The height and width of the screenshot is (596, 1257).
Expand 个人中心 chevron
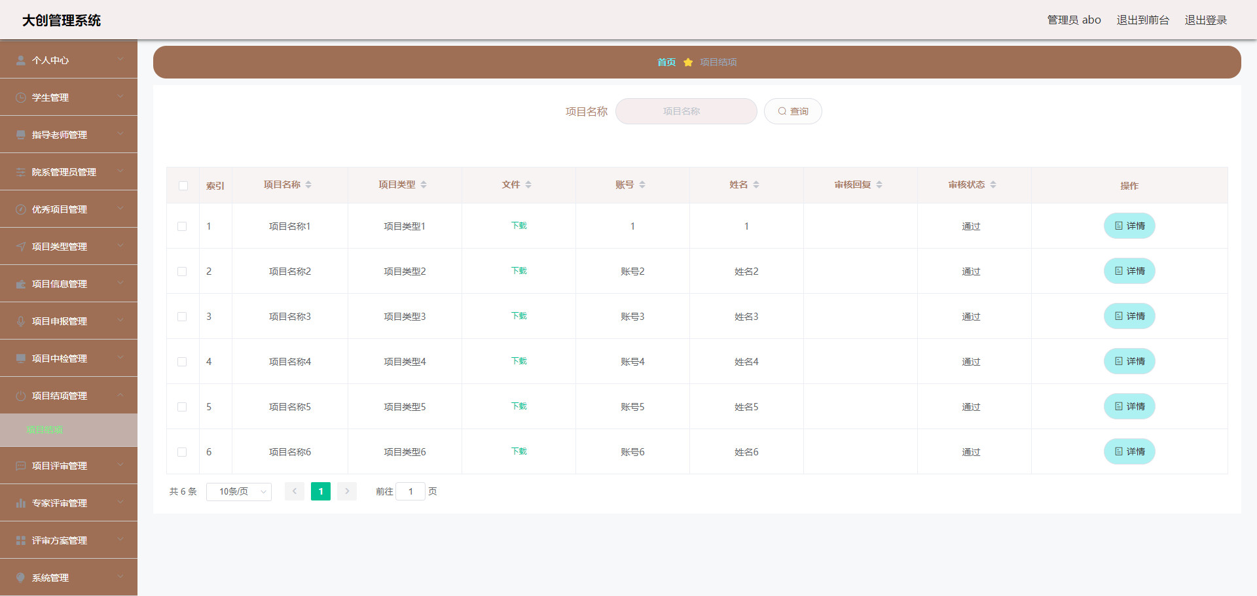(120, 60)
